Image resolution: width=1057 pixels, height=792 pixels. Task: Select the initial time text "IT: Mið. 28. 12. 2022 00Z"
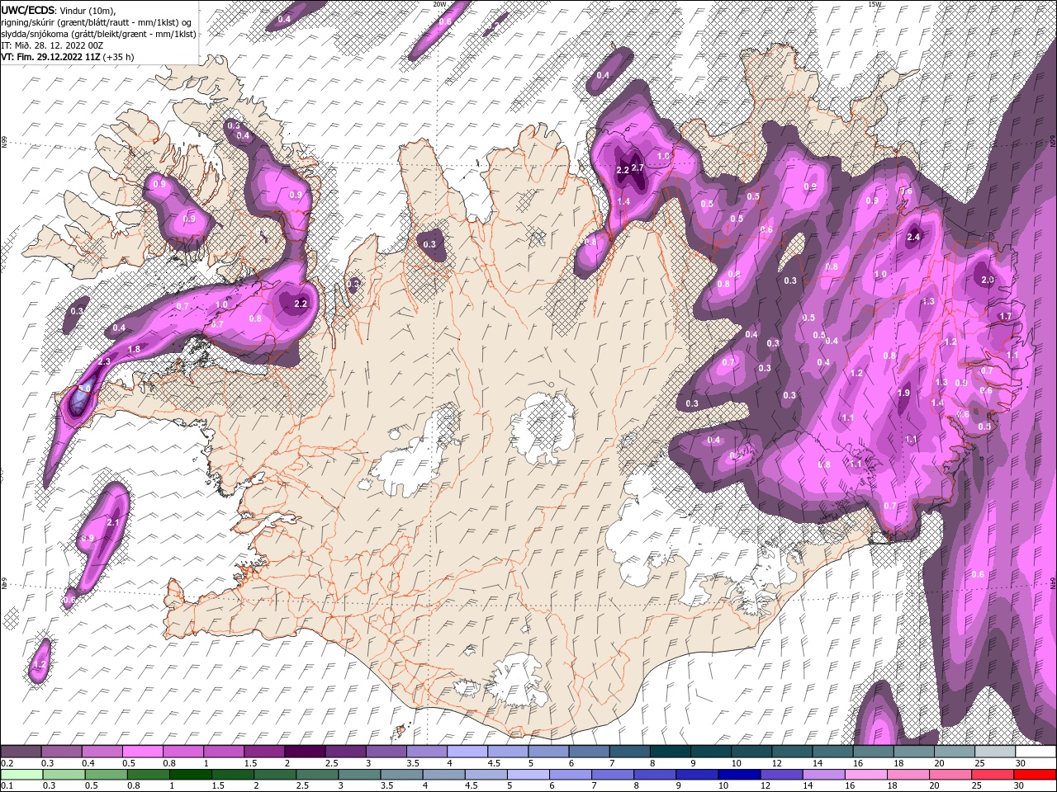pos(52,45)
